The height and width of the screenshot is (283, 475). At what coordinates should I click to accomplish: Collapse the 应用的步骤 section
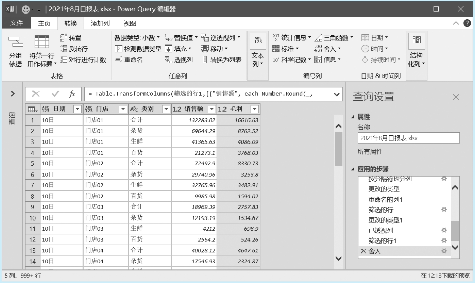coord(353,169)
